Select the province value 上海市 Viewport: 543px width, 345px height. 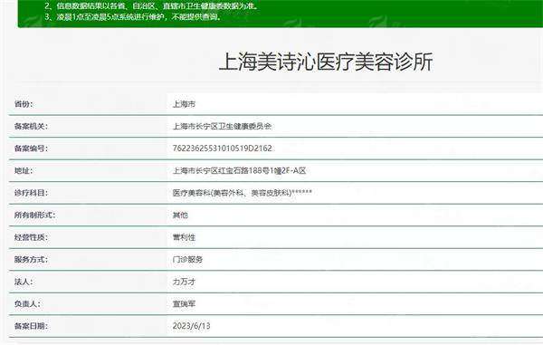[x=184, y=104]
